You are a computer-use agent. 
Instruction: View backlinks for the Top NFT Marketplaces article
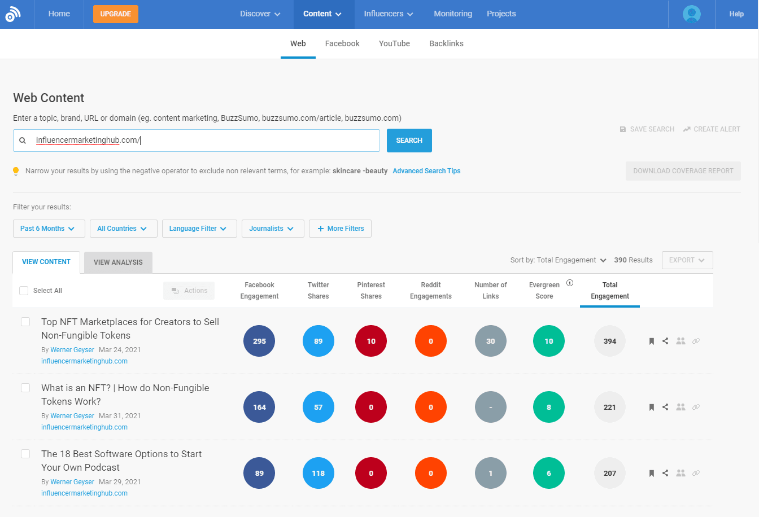pos(696,341)
